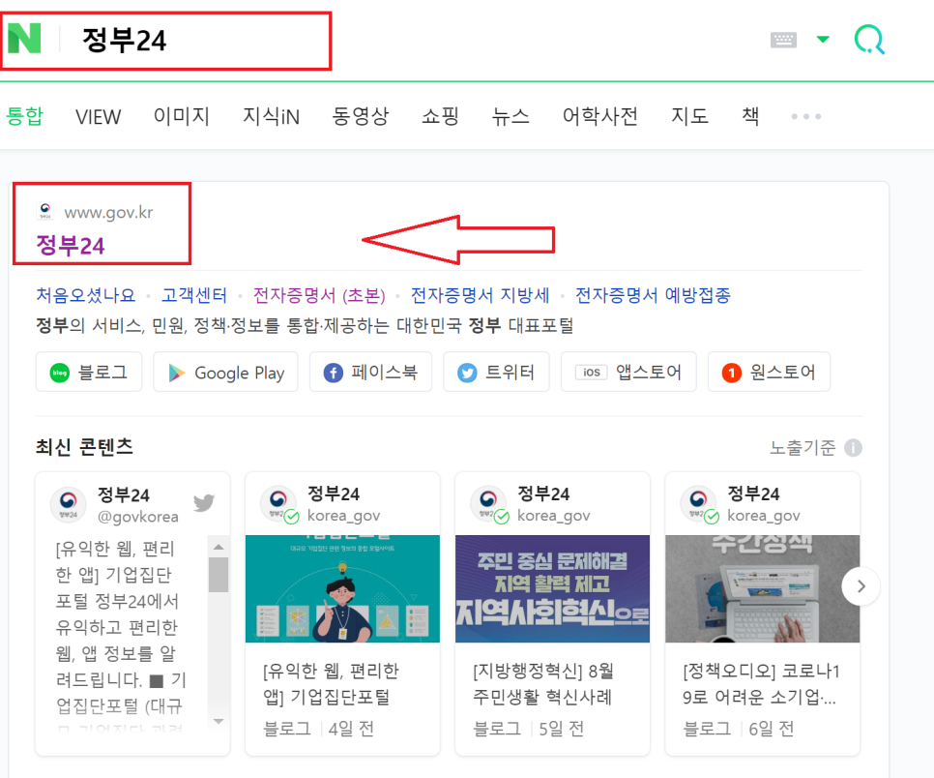Click the gov.kr favicon beside the URL
Screen dimensions: 934x778
point(45,210)
